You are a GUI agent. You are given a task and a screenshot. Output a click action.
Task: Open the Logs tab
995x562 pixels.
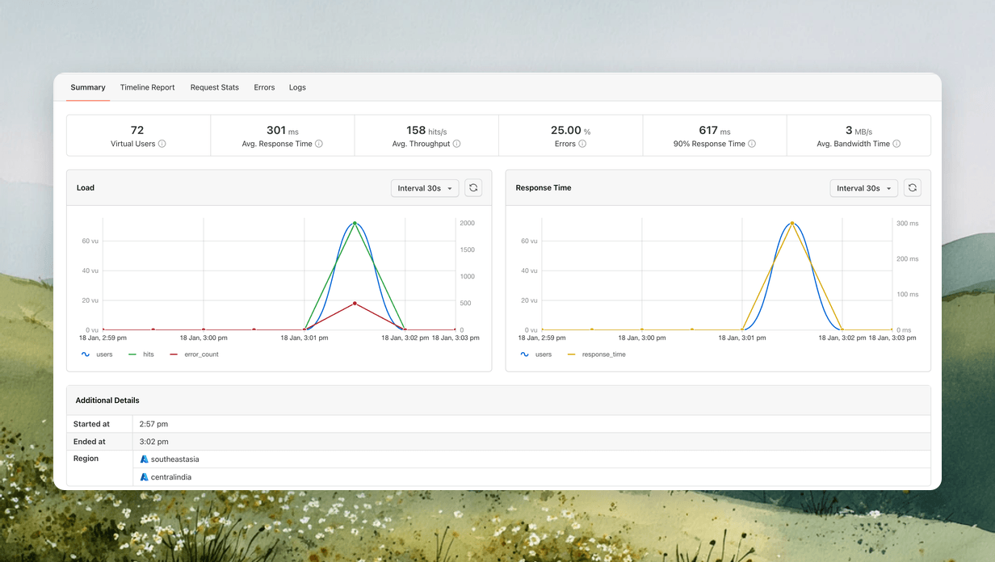coord(297,87)
